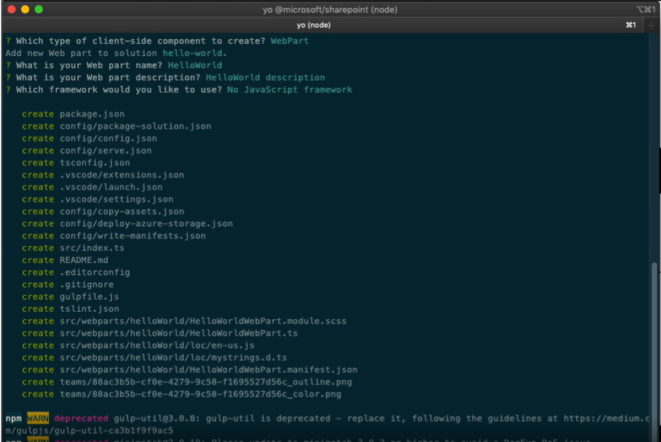This screenshot has width=661, height=442.
Task: Click '.vscode/launch.json' line
Action: (111, 188)
